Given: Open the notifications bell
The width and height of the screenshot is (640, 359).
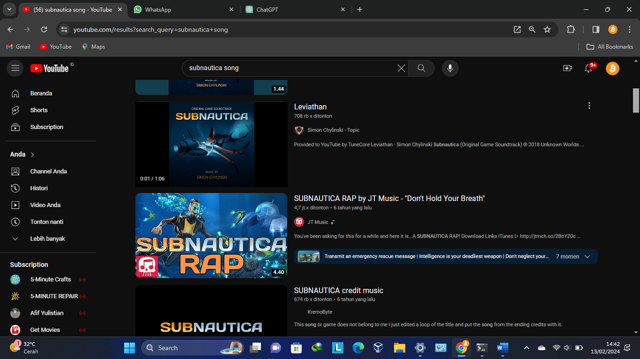Looking at the screenshot, I should click(x=588, y=68).
